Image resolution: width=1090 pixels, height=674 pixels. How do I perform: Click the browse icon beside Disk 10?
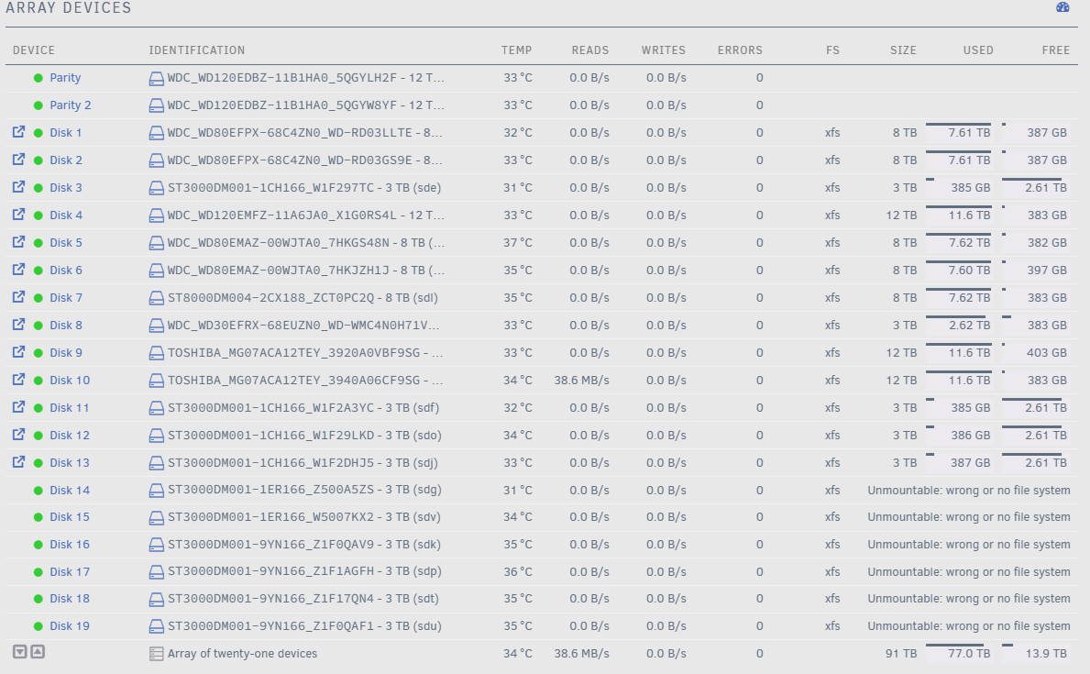click(x=18, y=379)
